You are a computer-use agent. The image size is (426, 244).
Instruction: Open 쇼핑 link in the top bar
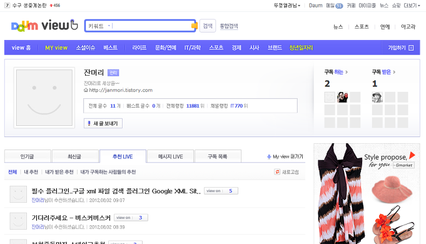coord(396,6)
